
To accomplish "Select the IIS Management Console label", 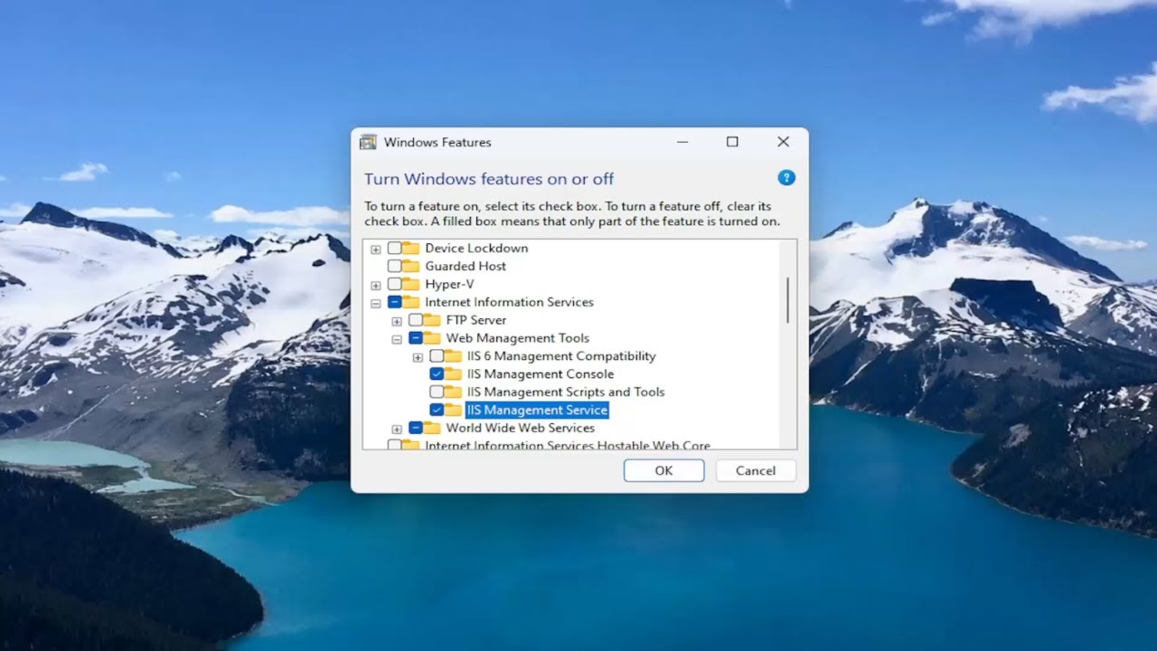I will [541, 374].
